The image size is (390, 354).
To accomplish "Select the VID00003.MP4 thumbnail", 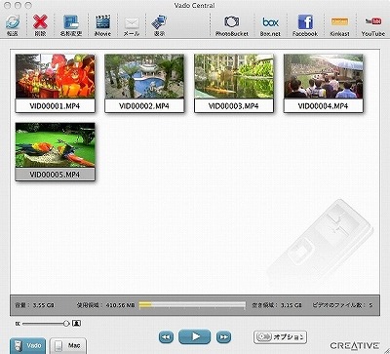I will pyautogui.click(x=234, y=83).
